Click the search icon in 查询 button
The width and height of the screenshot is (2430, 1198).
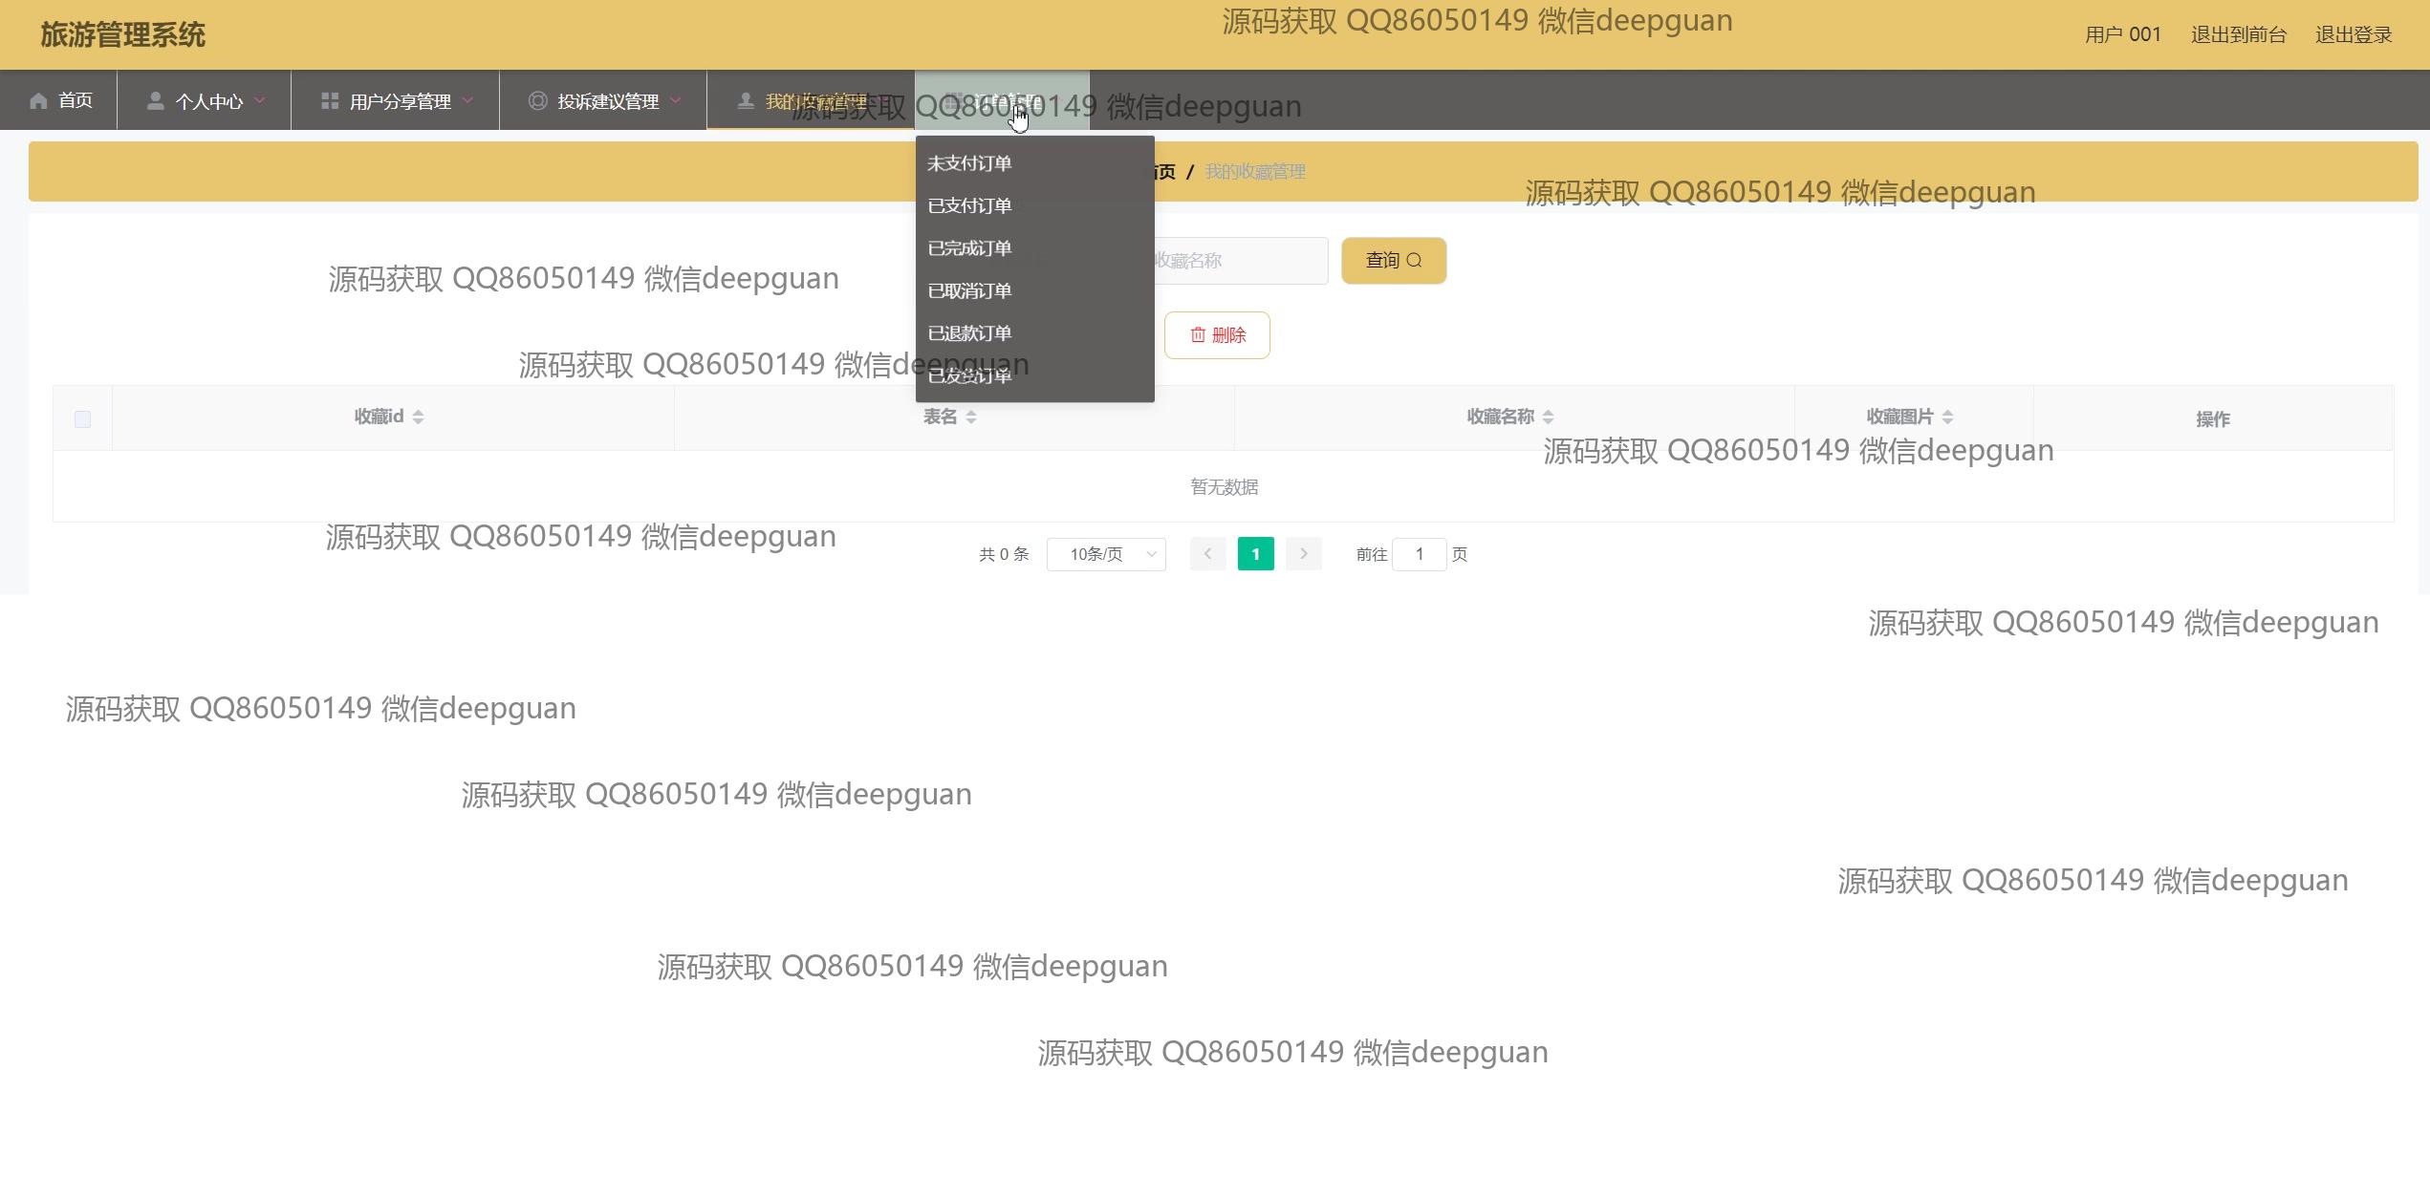click(x=1415, y=261)
